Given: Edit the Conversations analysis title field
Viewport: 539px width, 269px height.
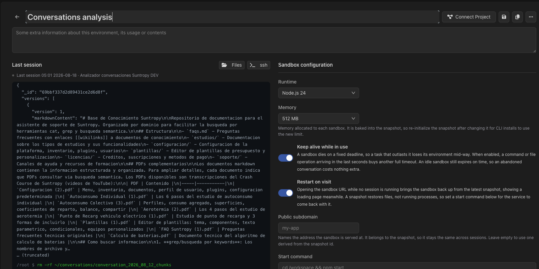Looking at the screenshot, I should (232, 17).
